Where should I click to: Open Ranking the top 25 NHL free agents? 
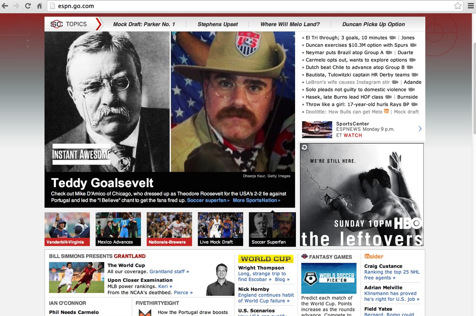pyautogui.click(x=392, y=275)
